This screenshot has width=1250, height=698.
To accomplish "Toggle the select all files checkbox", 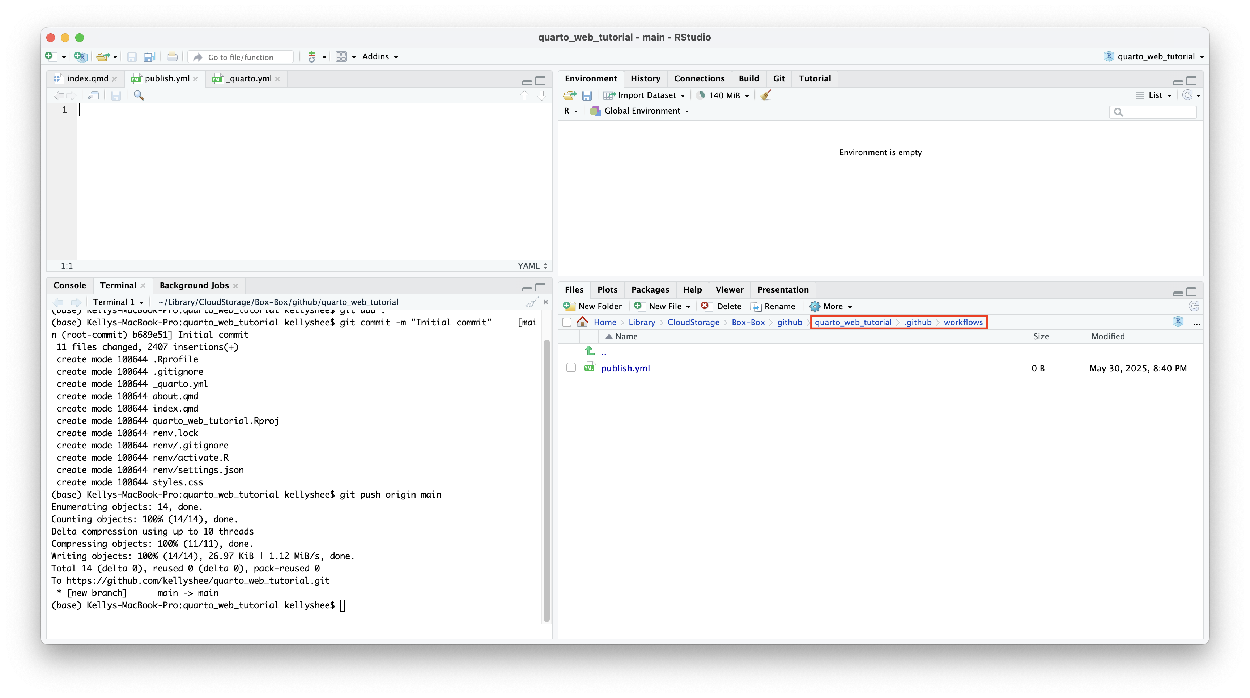I will (x=566, y=322).
